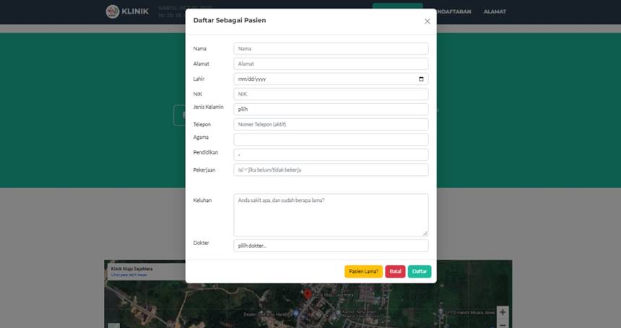Click the Klinik logo icon
621x328 pixels.
[x=113, y=12]
